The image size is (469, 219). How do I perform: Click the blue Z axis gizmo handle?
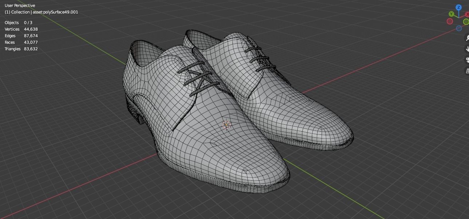pyautogui.click(x=459, y=7)
